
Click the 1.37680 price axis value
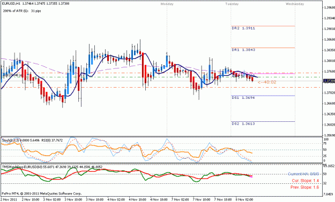329,72
